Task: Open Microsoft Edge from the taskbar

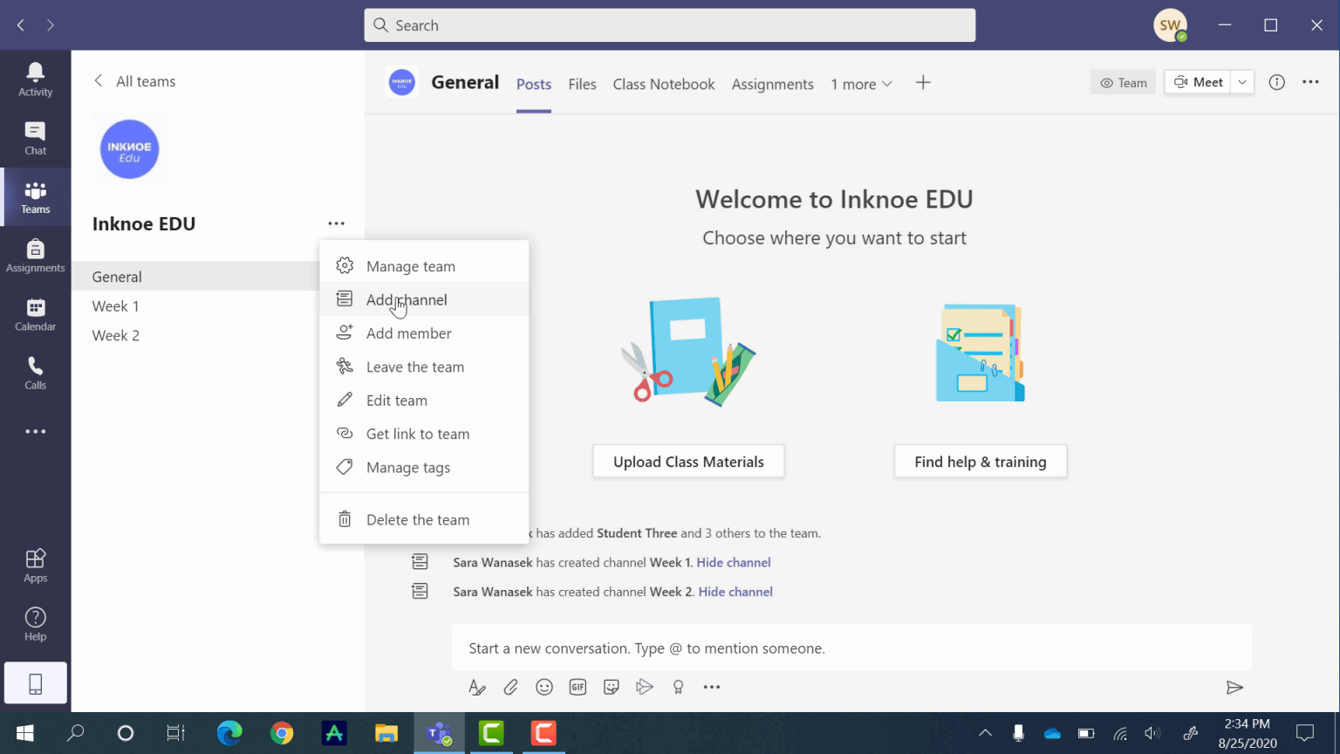Action: pos(229,733)
